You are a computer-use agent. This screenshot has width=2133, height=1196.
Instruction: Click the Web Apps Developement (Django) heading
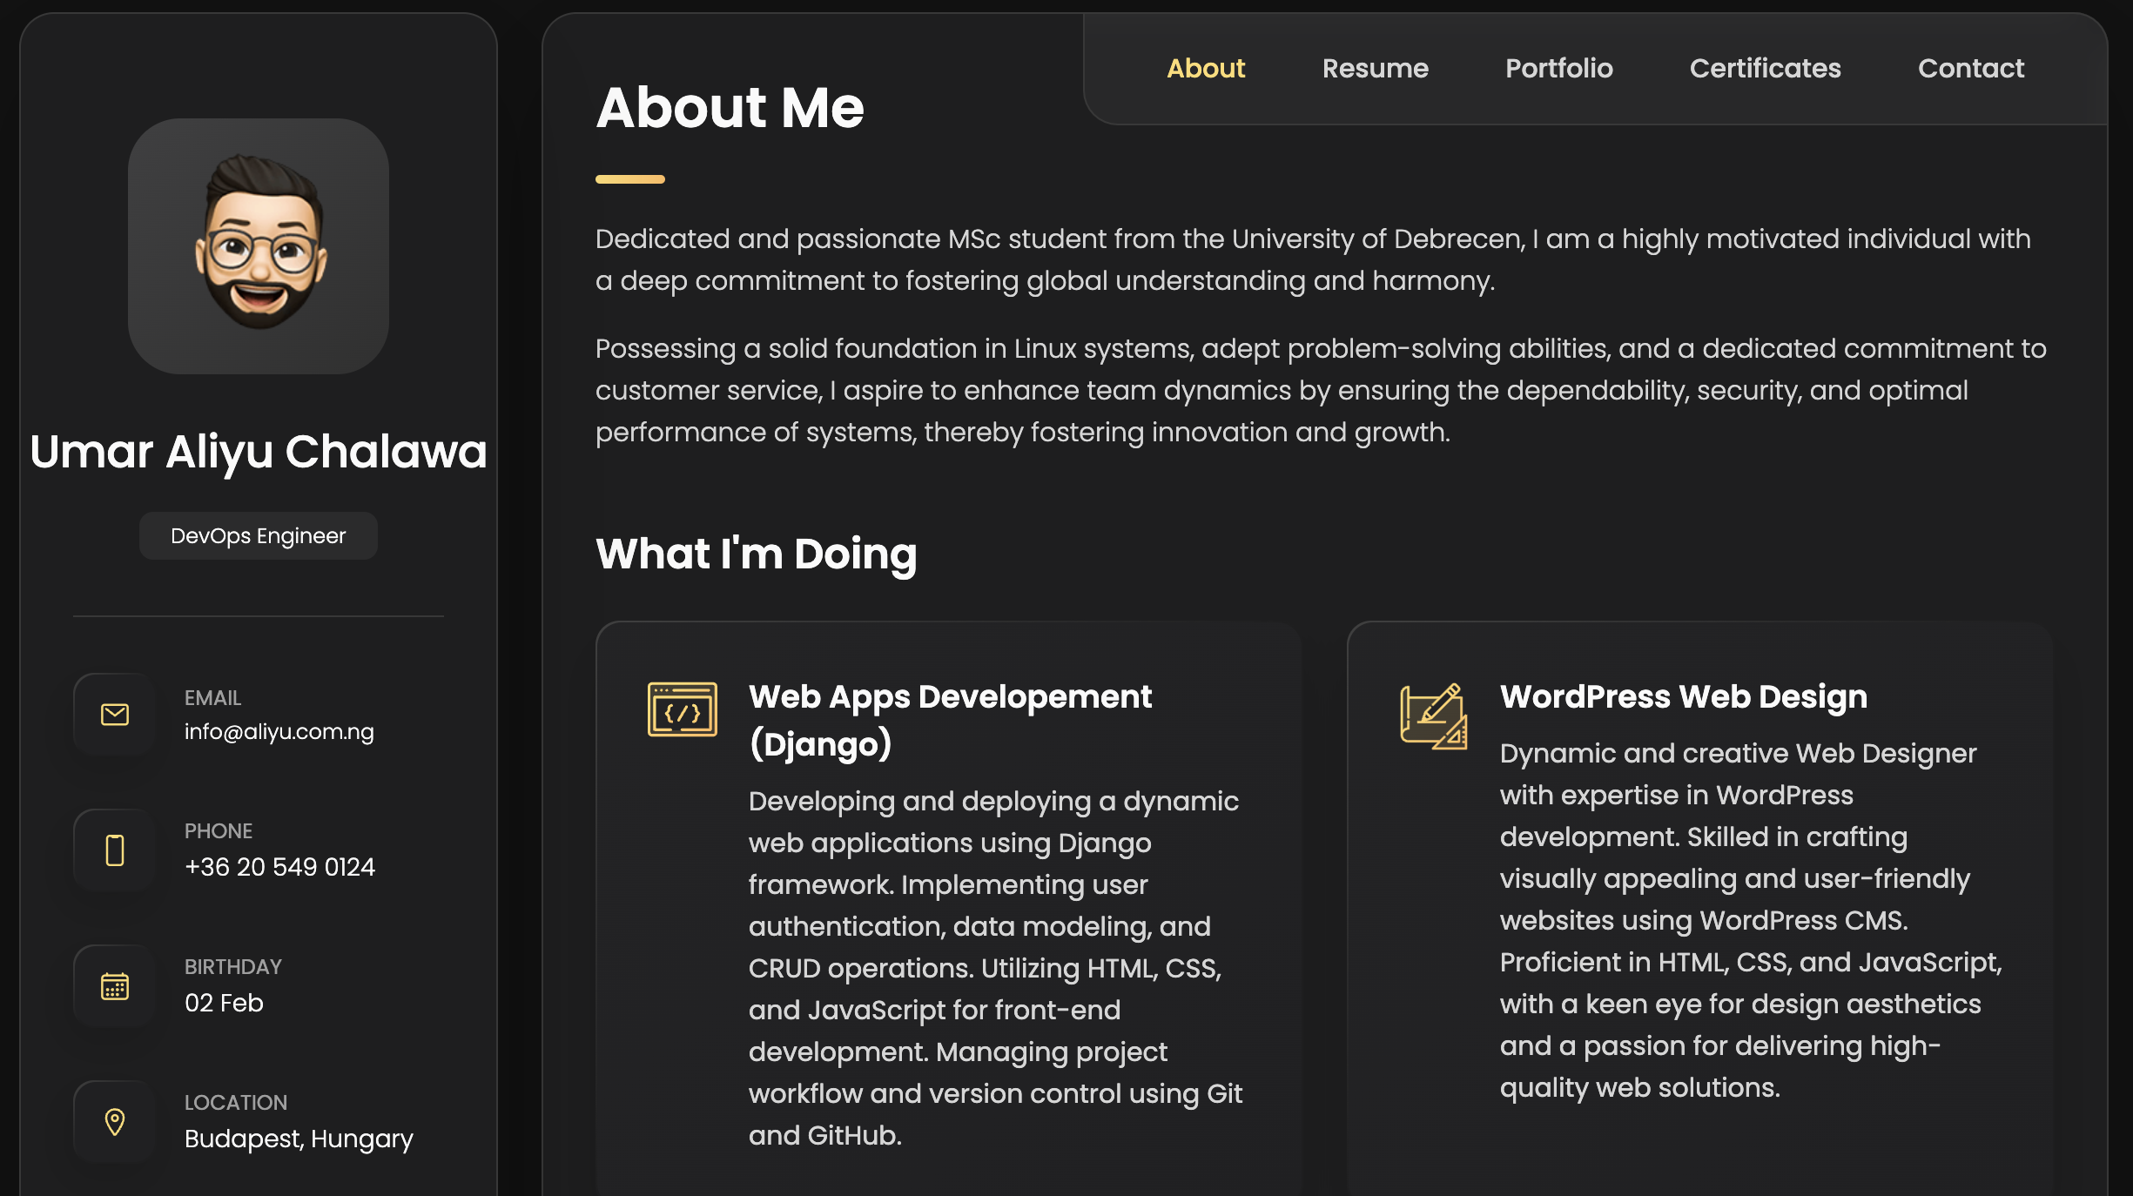click(950, 720)
